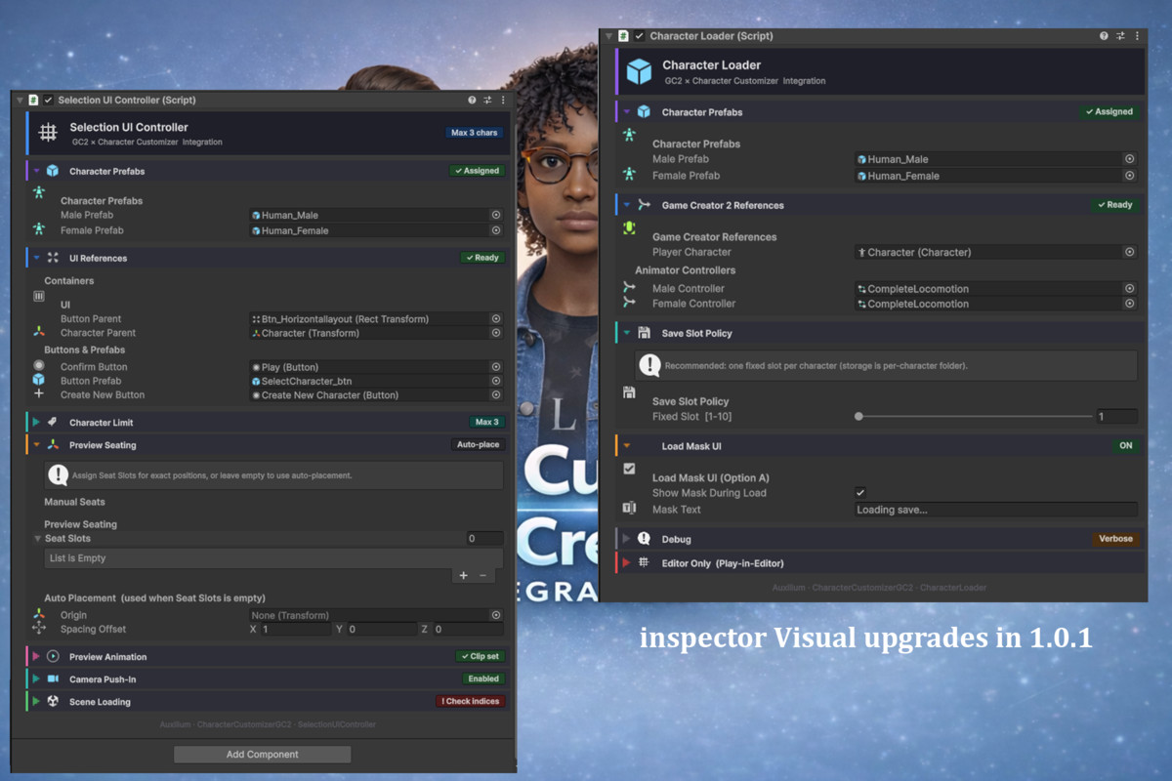Collapse the Load Mask UI section

(x=626, y=446)
